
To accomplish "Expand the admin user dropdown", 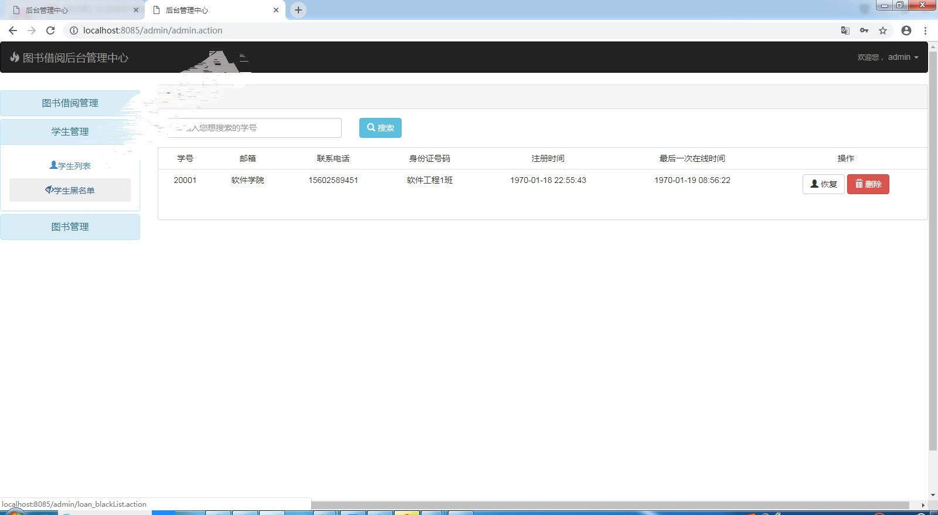I will click(x=902, y=57).
